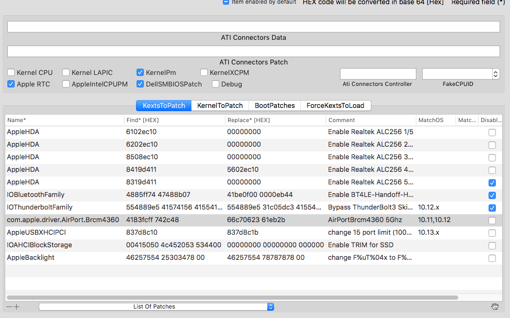The height and width of the screenshot is (318, 510).
Task: Select the ForceKextsToLoad tab
Action: pyautogui.click(x=335, y=105)
